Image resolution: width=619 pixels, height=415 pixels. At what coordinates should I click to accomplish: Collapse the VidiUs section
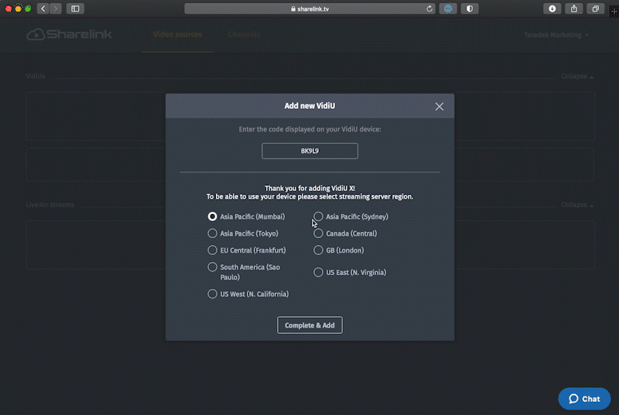tap(577, 77)
